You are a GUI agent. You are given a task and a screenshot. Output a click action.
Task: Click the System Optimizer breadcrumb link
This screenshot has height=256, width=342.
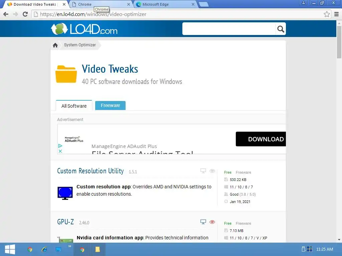click(80, 45)
